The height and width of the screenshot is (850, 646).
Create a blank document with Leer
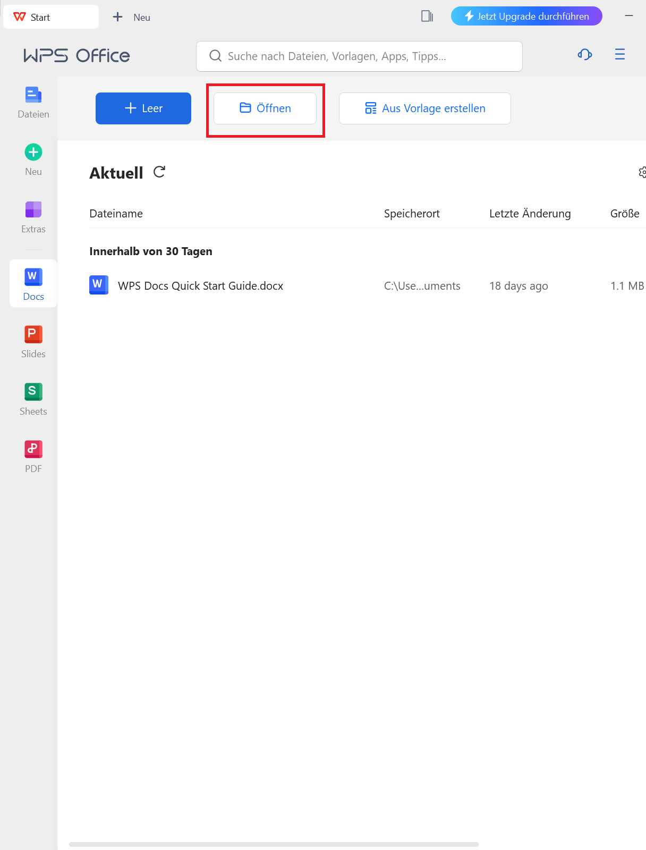click(x=143, y=108)
